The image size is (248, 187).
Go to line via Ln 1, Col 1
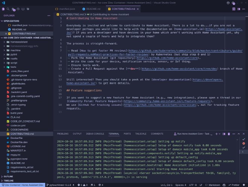166,185
